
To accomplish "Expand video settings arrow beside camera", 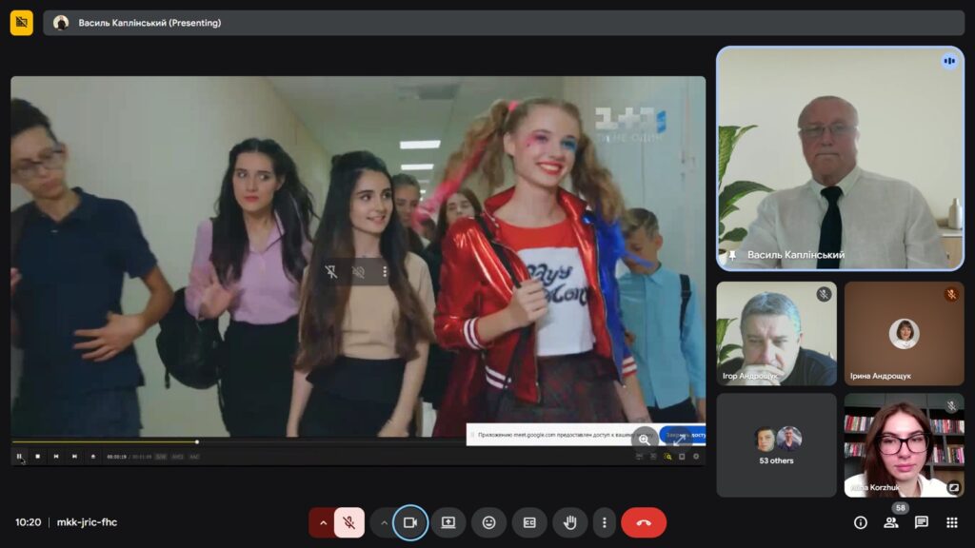I will pos(384,522).
